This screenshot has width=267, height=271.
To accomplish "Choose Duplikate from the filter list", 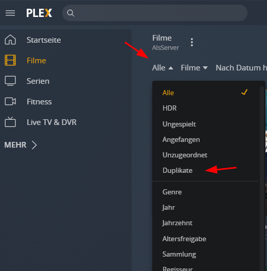I will 177,170.
